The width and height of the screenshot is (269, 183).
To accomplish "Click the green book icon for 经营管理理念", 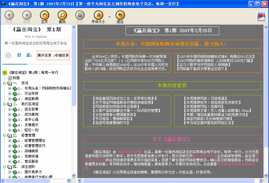I will (15, 141).
